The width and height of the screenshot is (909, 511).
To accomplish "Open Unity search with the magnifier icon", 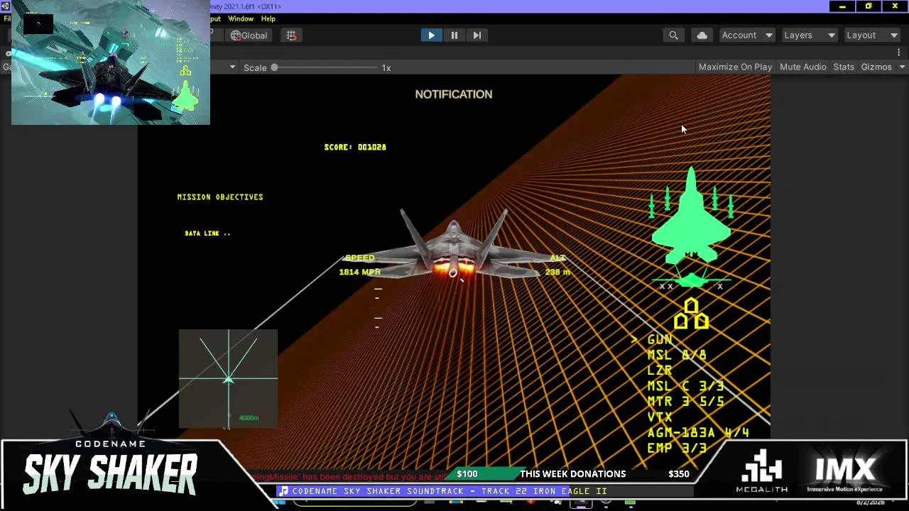I will click(673, 35).
